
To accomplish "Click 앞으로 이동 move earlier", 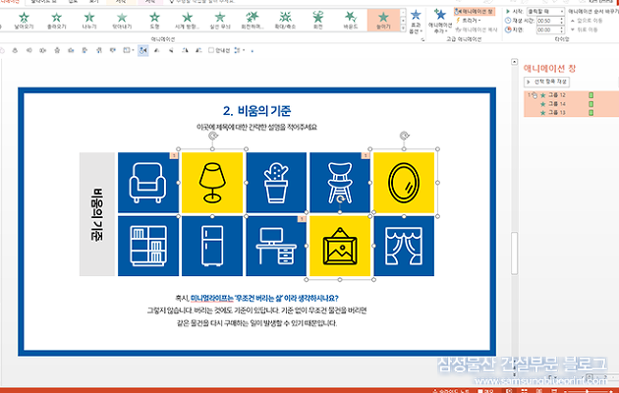I will coord(587,21).
